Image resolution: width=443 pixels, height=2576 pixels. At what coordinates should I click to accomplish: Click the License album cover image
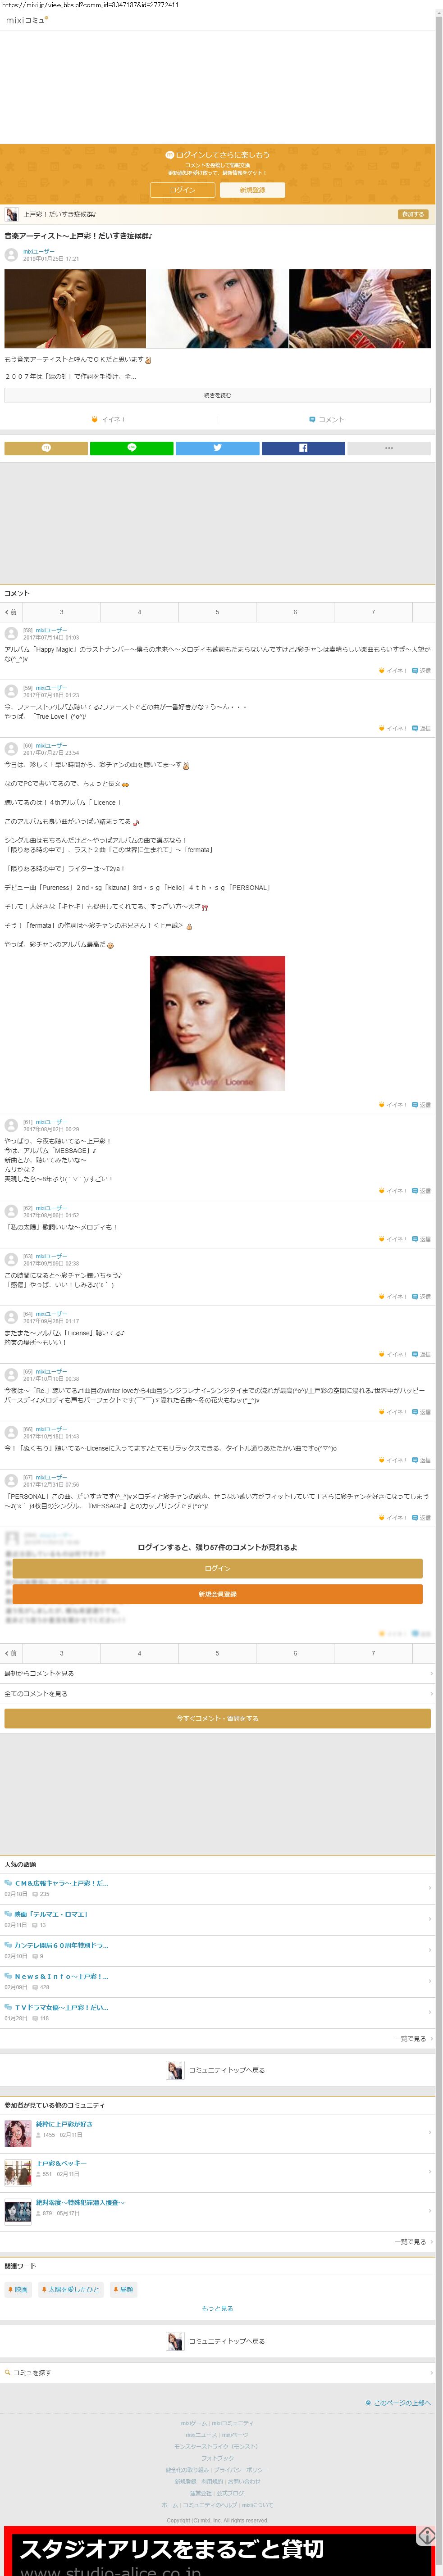(x=217, y=1023)
